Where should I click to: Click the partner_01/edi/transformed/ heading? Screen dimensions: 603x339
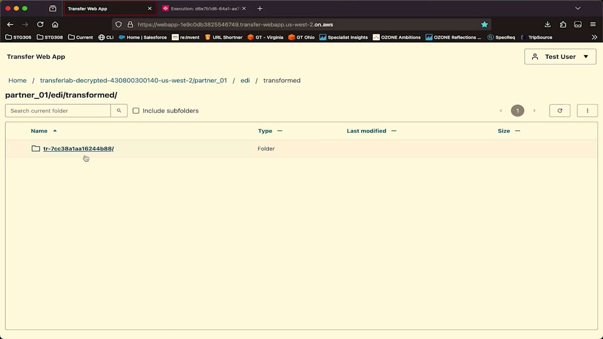61,95
